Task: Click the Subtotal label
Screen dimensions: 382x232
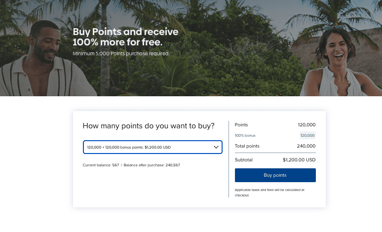Action: (x=244, y=160)
